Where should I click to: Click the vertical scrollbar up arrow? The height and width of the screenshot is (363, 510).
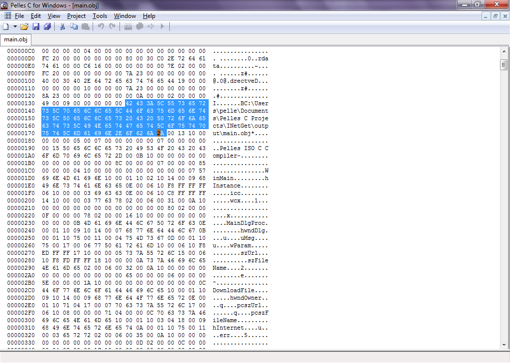(x=504, y=51)
